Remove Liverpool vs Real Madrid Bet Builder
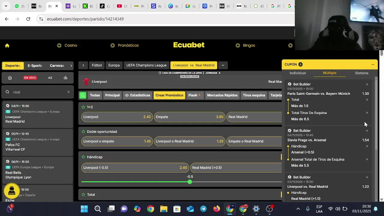The width and height of the screenshot is (384, 216). point(367,177)
